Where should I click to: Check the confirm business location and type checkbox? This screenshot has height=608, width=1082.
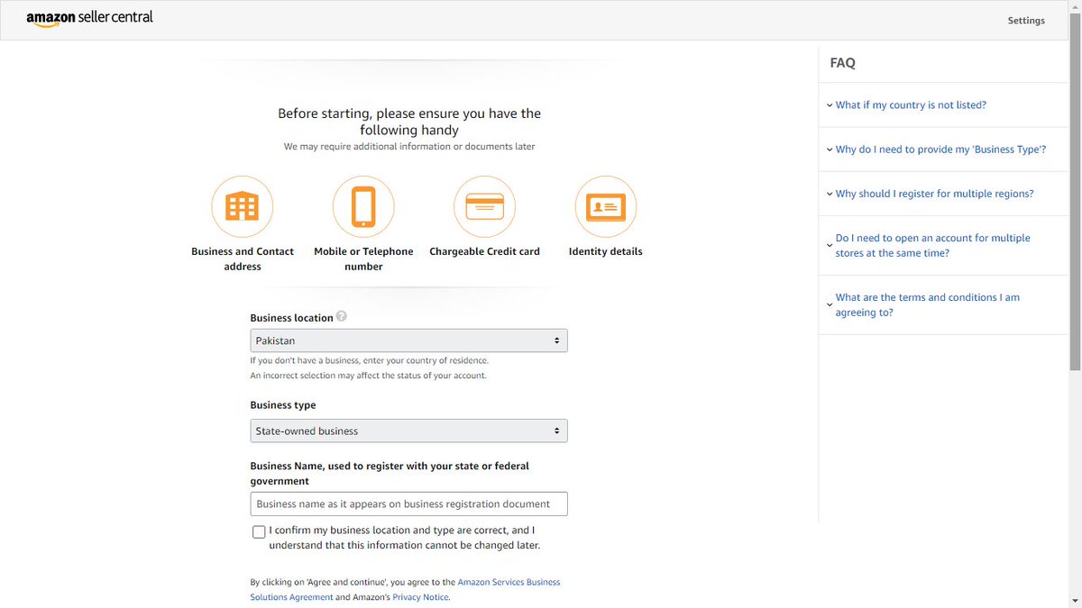260,532
